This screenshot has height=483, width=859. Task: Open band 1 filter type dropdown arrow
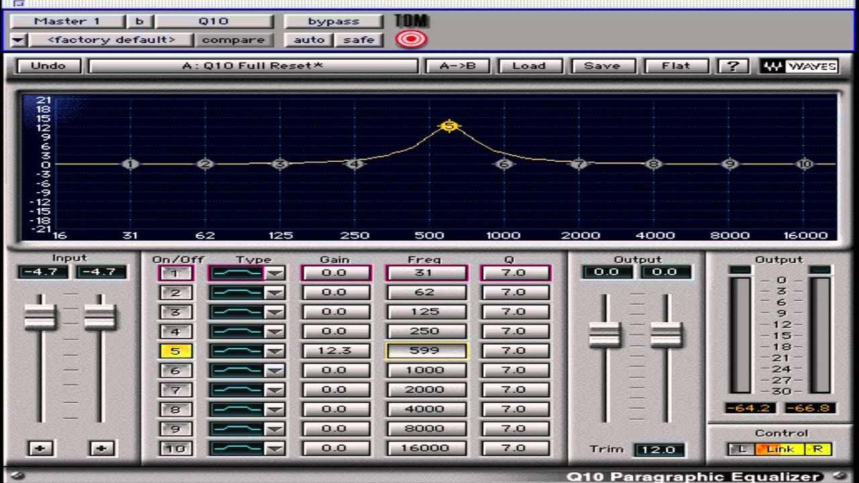pyautogui.click(x=274, y=273)
